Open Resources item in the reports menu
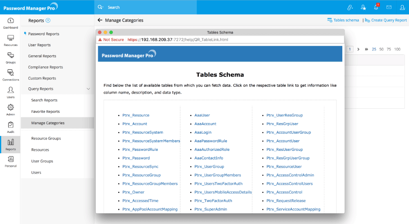Screen dimensions: 409x224 tap(40, 150)
